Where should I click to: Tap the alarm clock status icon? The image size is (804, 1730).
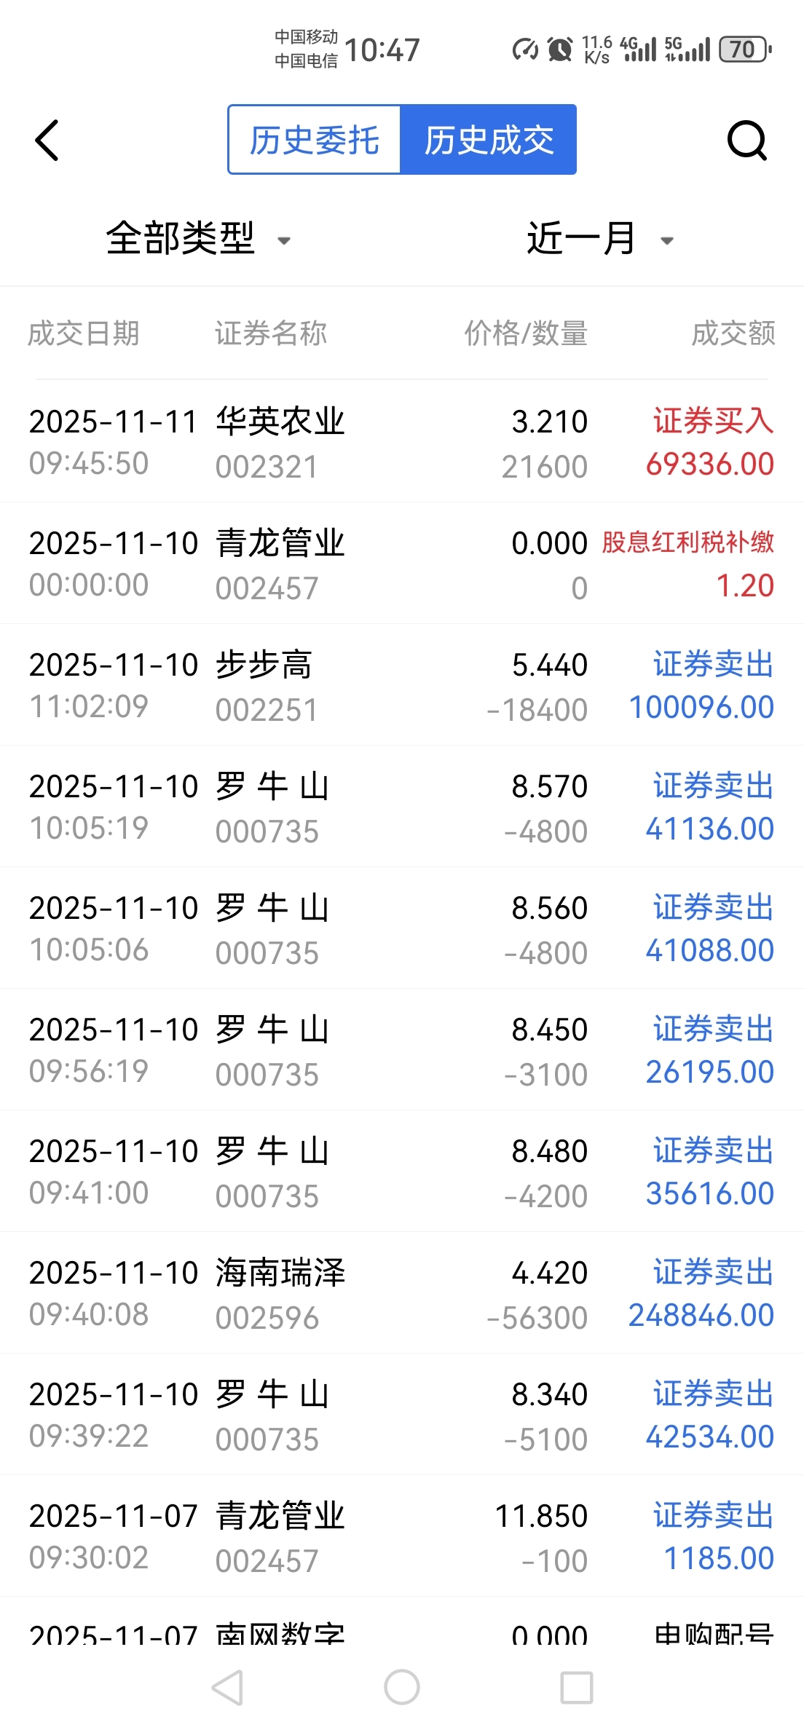click(x=559, y=50)
